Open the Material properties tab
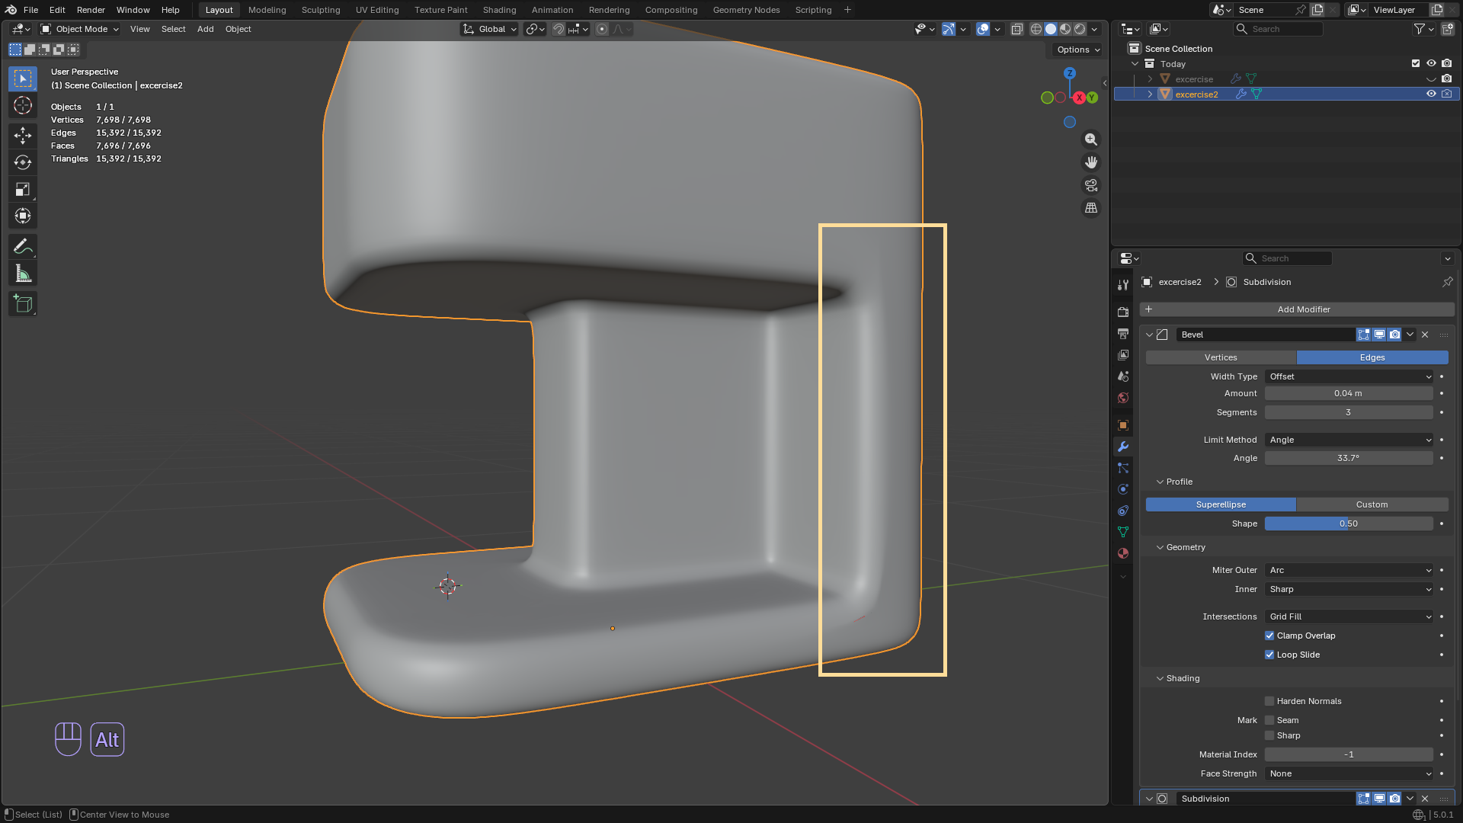This screenshot has width=1463, height=823. (1123, 553)
